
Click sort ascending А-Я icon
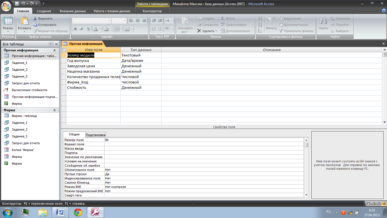point(260,19)
